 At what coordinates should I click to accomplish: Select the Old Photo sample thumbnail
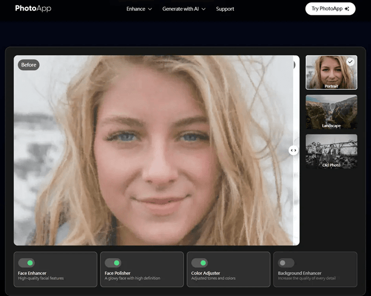coord(331,151)
